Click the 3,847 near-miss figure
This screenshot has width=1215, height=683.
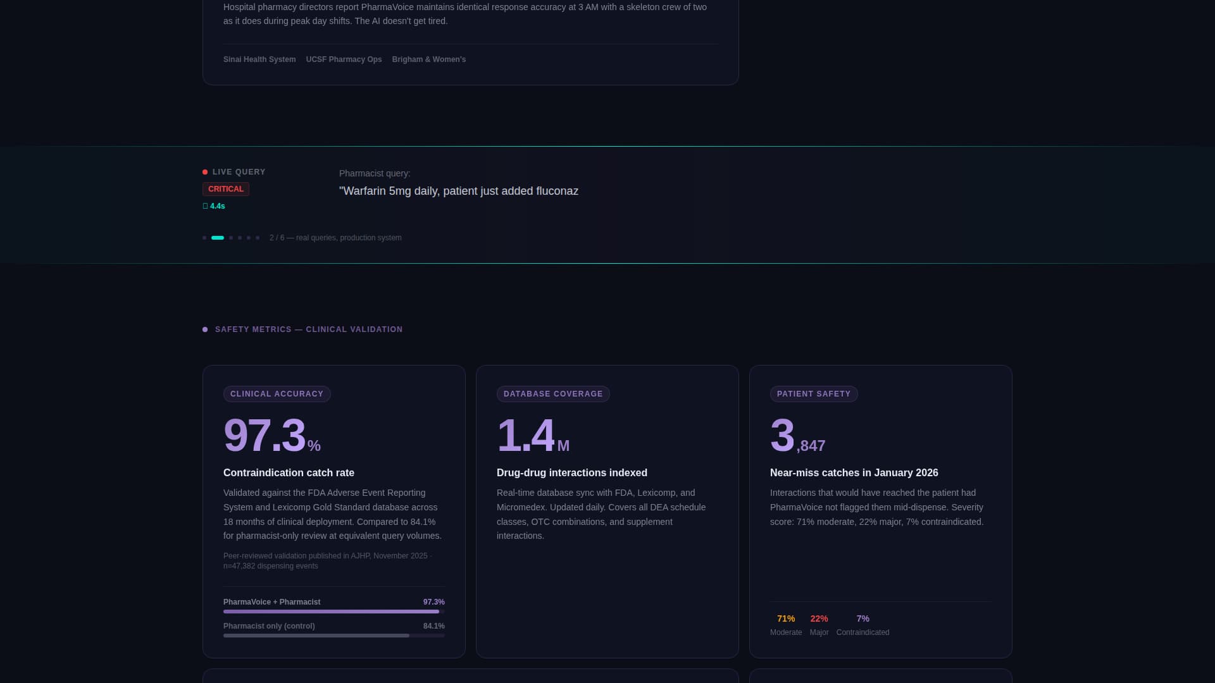tap(797, 436)
